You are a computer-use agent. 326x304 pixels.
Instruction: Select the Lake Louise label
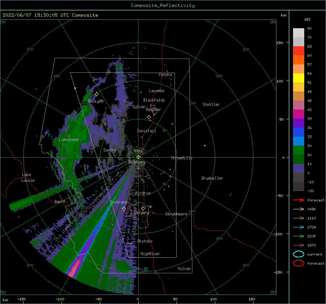tap(28, 177)
